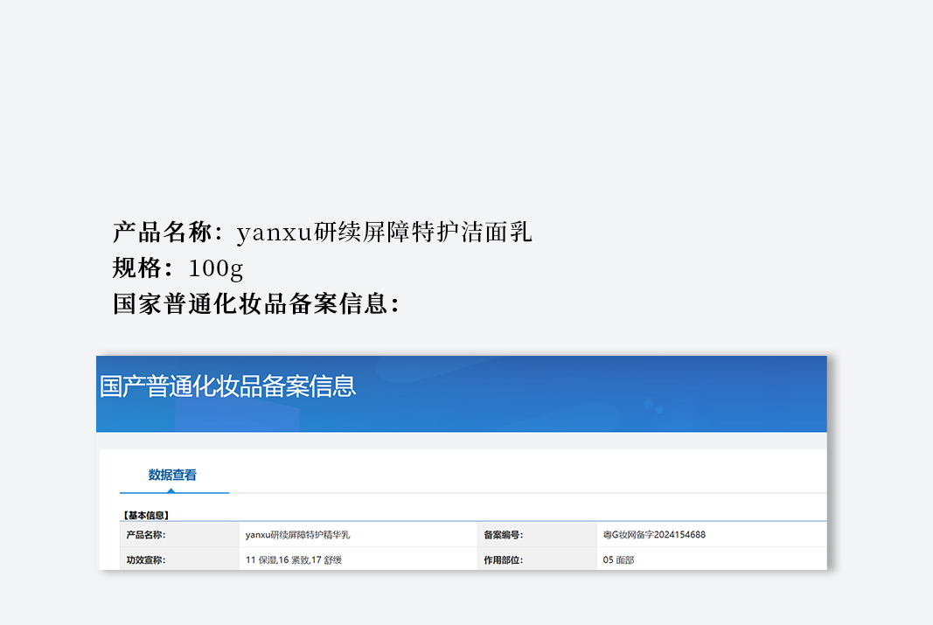Click the decorative circle in the blue banner
933x625 pixels.
[648, 405]
